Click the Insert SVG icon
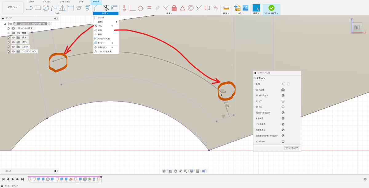Image resolution: width=369 pixels, height=188 pixels. pos(237,8)
